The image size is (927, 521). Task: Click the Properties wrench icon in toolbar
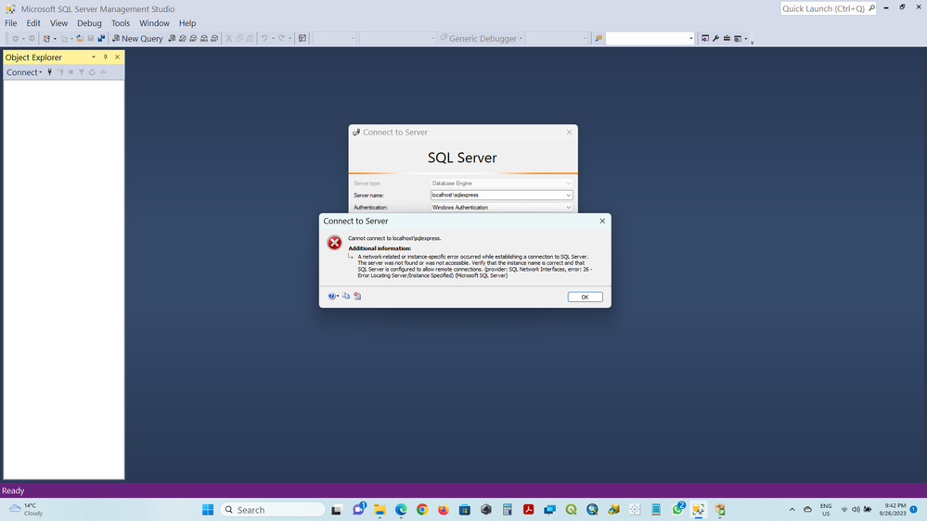tap(716, 38)
